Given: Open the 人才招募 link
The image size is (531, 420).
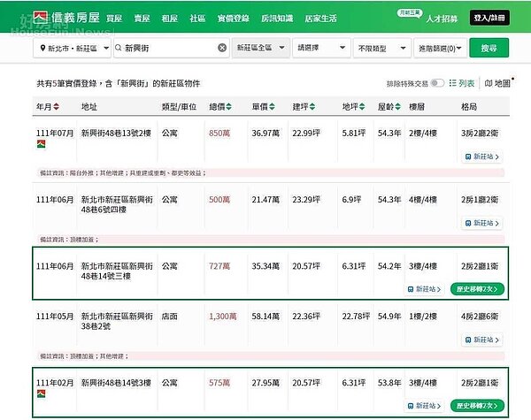Looking at the screenshot, I should click(x=442, y=19).
